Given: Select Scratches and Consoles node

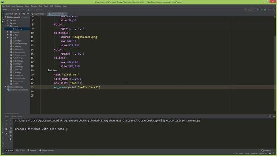Looking at the screenshot, I should (17, 90).
